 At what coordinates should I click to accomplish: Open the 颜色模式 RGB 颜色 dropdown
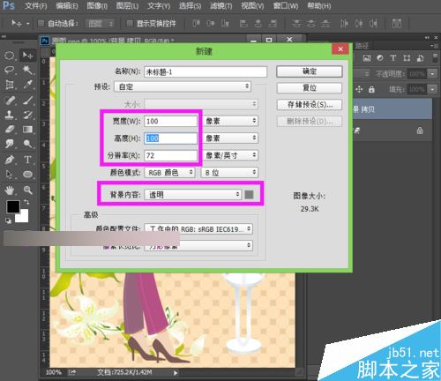point(169,173)
